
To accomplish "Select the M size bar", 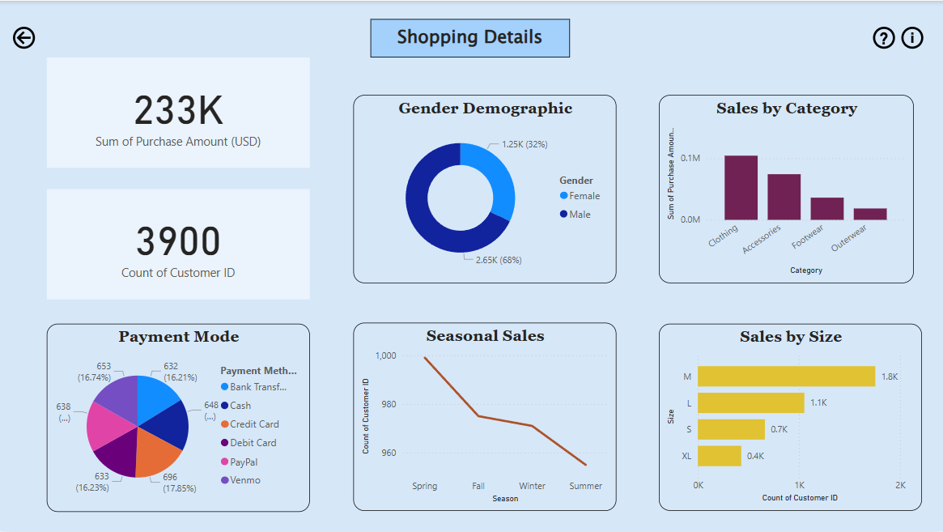I will click(787, 377).
